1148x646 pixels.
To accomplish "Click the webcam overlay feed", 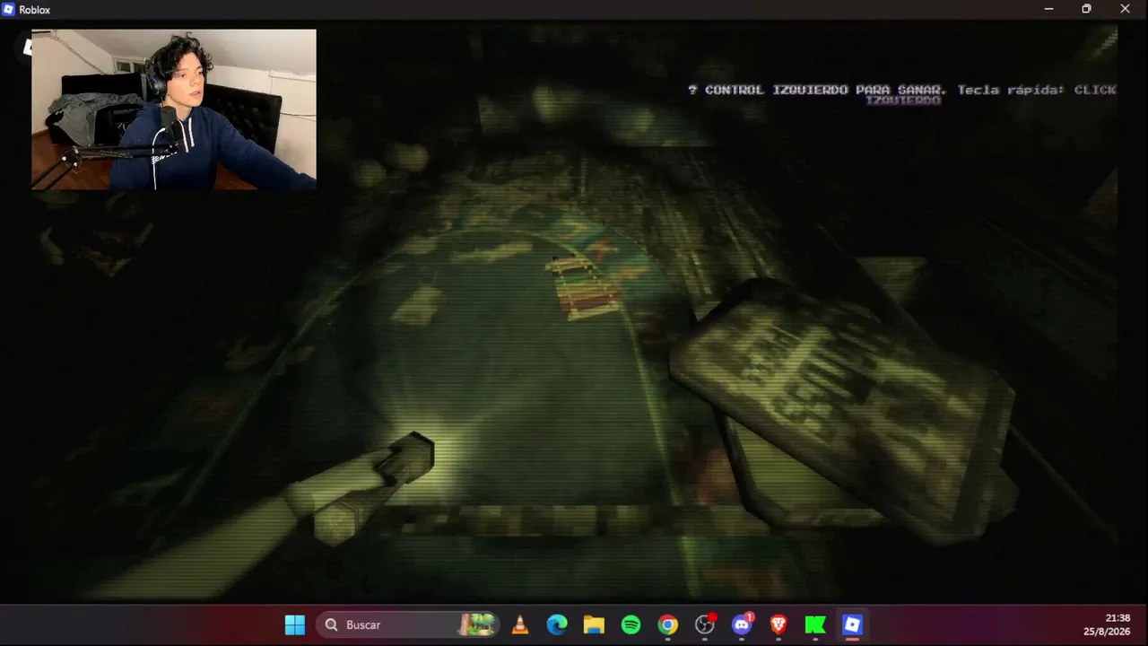I will click(x=174, y=109).
